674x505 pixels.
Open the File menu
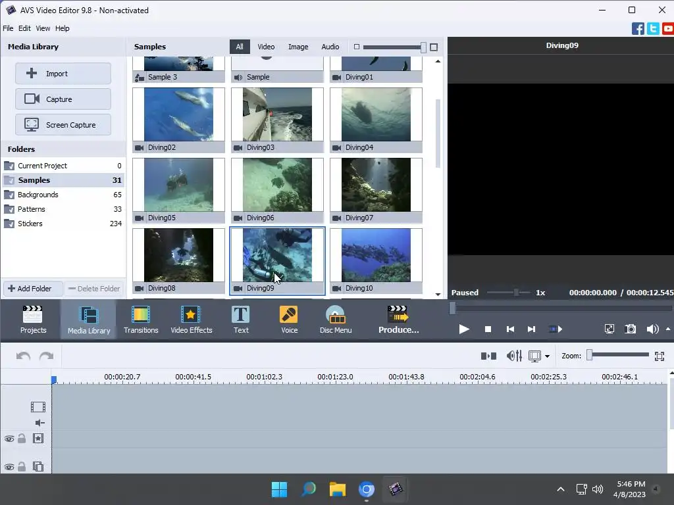click(x=8, y=28)
